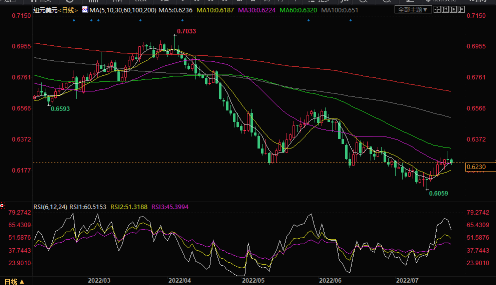Click the second chart-layout icon after 全部主题

(445, 10)
